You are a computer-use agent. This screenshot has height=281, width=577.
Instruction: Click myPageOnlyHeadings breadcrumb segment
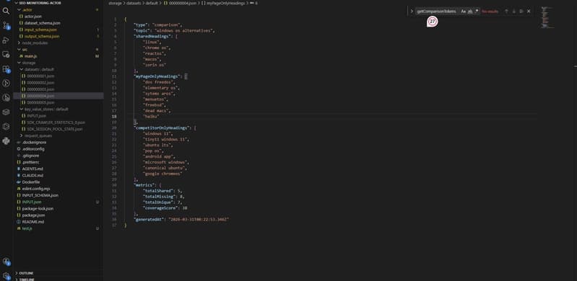point(225,3)
